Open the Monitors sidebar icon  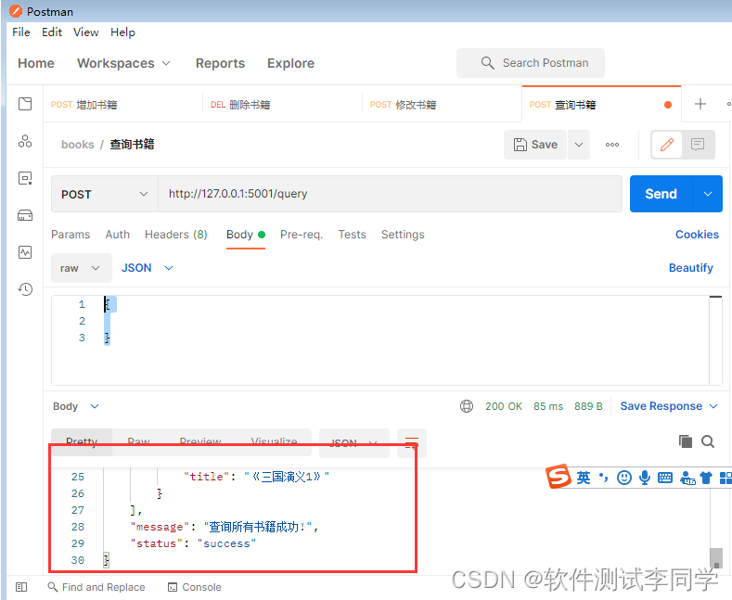click(25, 252)
